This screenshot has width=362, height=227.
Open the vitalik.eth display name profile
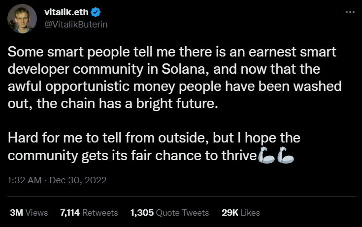(x=66, y=13)
